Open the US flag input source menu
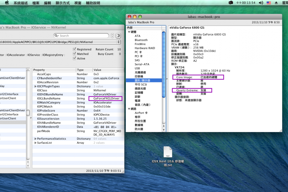Viewport: 288px width, 192px height. pyautogui.click(x=269, y=3)
